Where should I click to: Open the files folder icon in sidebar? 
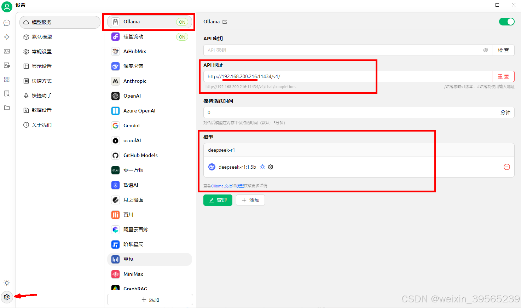click(7, 108)
